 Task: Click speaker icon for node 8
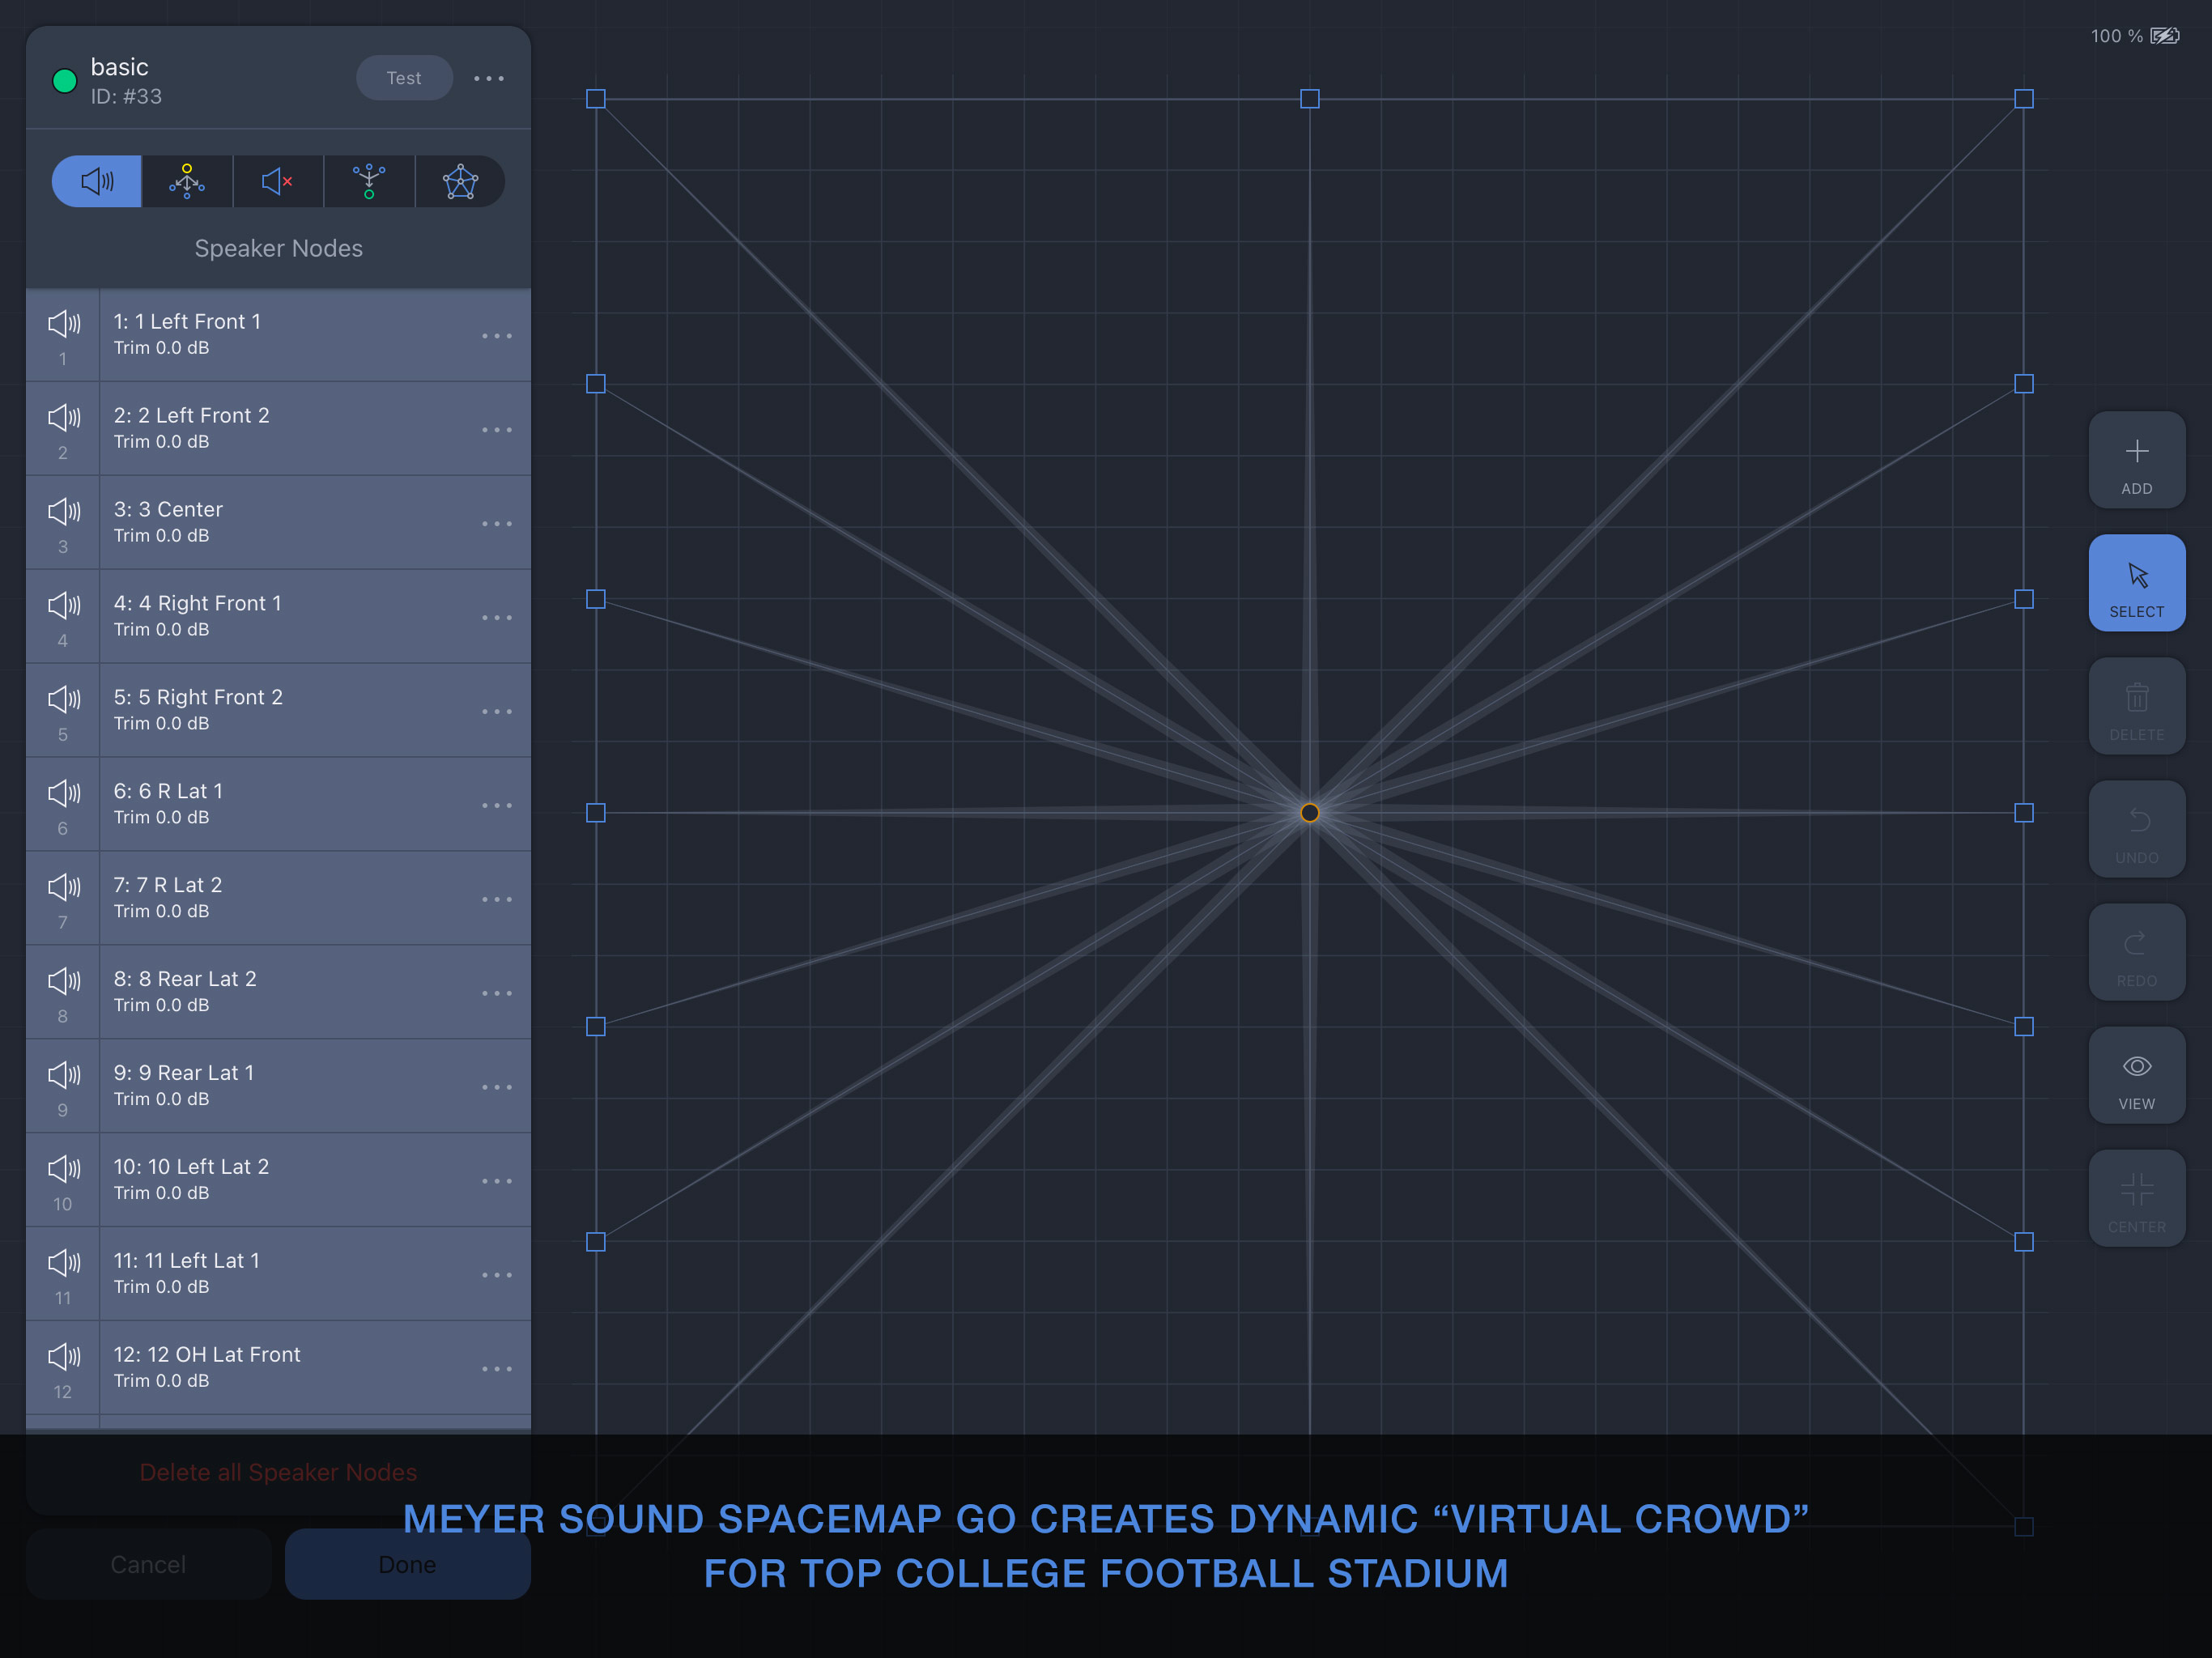pyautogui.click(x=64, y=982)
